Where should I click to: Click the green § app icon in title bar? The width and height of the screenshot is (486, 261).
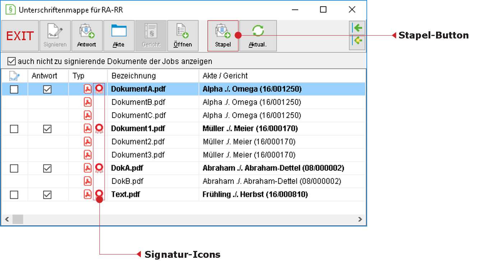11,10
